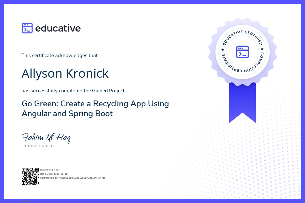Click 'has successfully completed the' text

coord(56,91)
